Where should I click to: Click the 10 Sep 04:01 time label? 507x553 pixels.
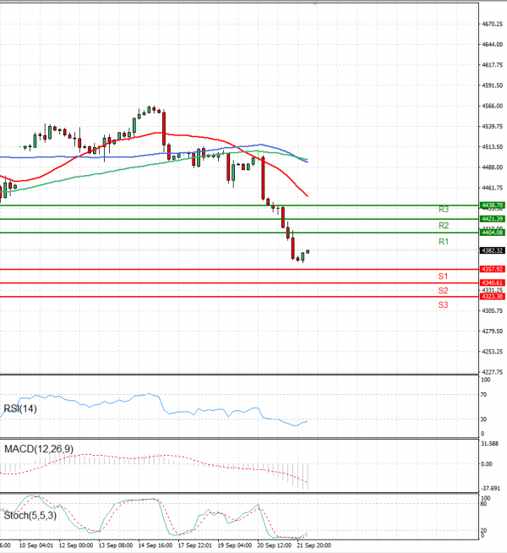click(x=36, y=545)
